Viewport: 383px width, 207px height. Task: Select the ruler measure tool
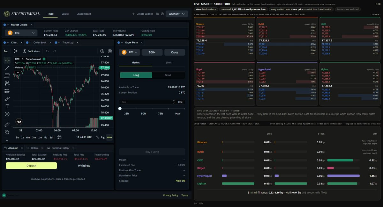(7, 124)
